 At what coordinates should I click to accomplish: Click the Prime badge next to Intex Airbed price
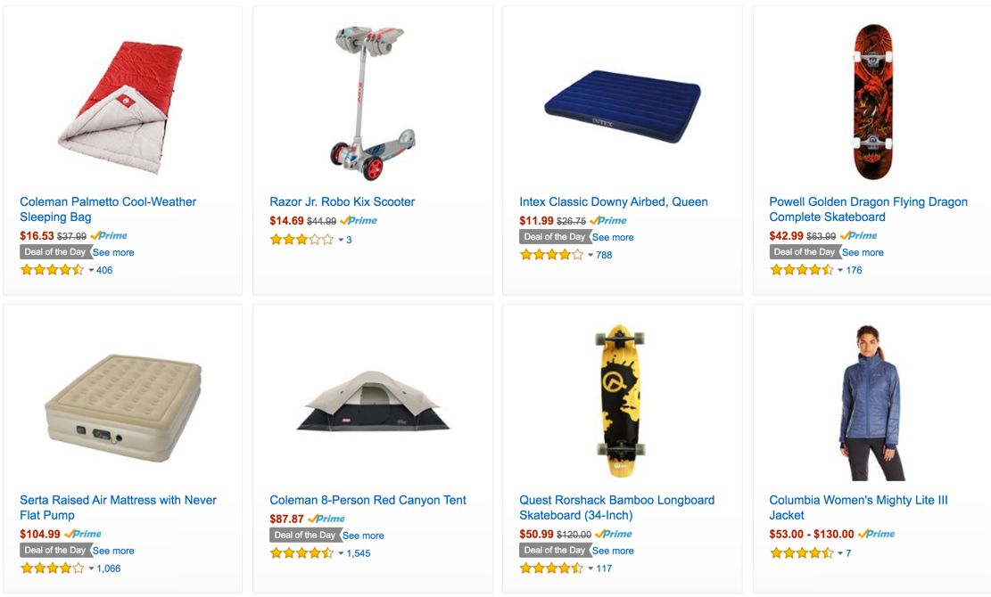pyautogui.click(x=608, y=220)
